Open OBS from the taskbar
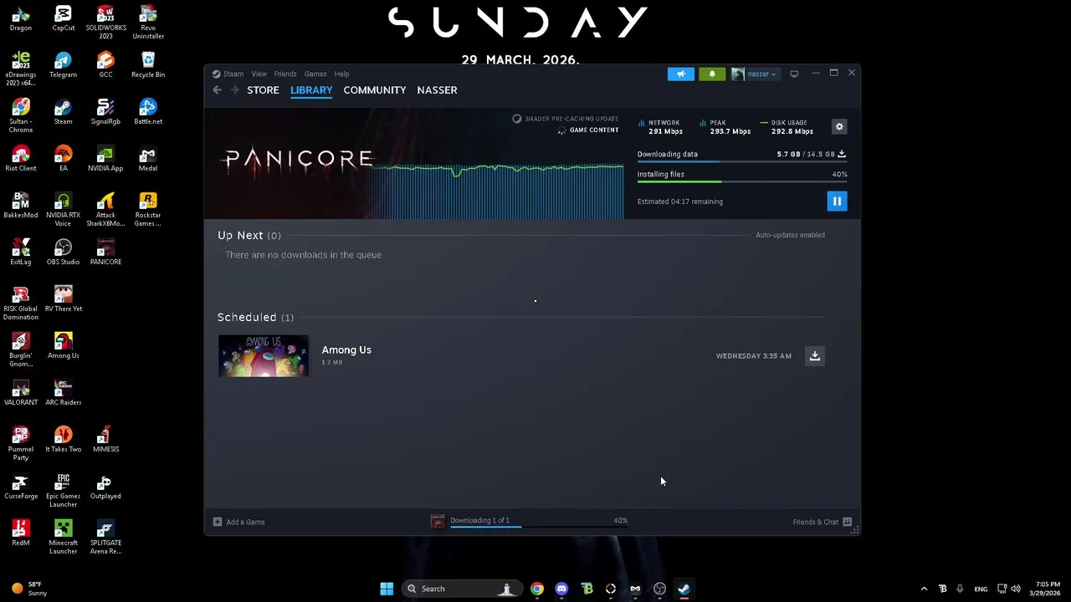 coord(659,589)
